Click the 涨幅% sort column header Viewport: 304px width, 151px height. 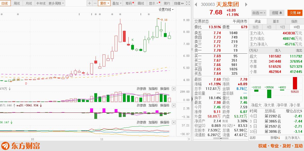coord(275,138)
